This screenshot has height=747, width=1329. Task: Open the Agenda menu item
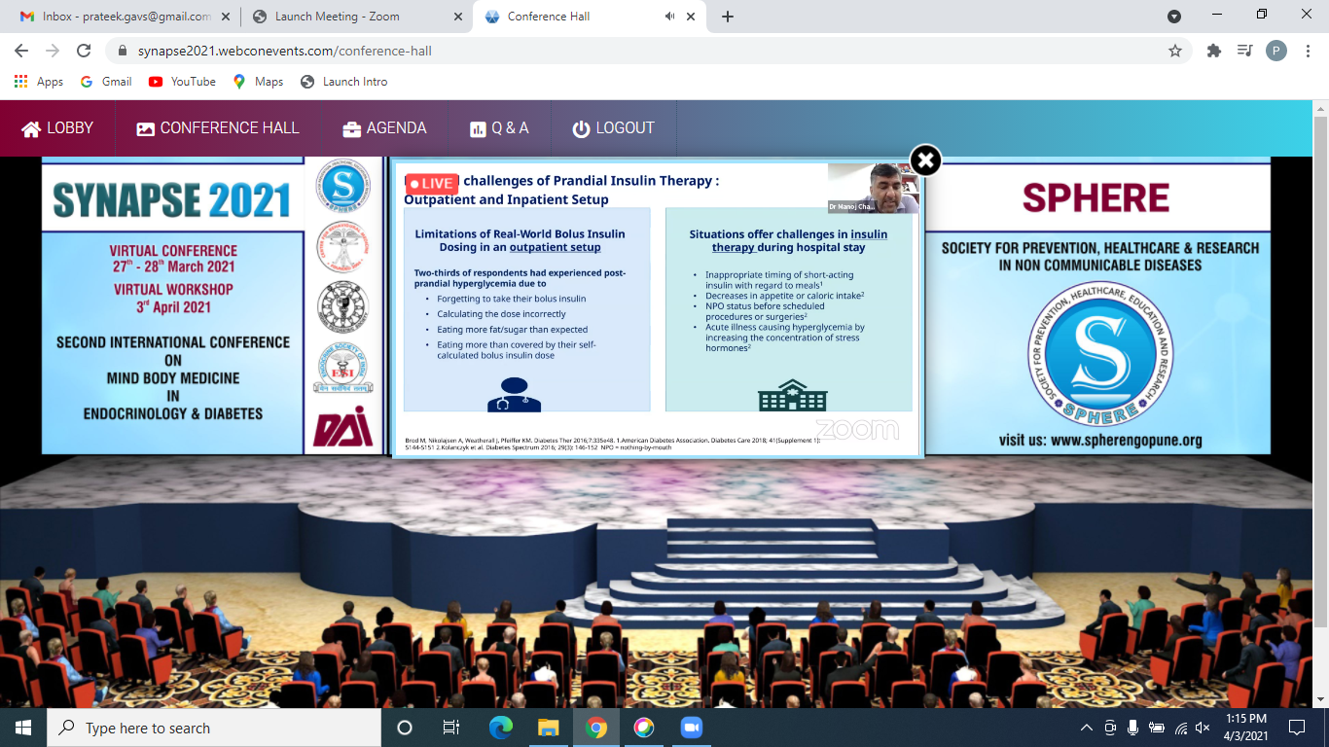[384, 128]
